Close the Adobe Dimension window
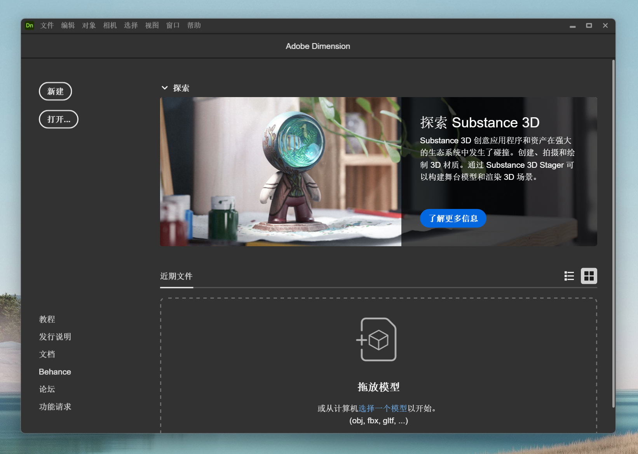This screenshot has width=638, height=454. tap(605, 26)
